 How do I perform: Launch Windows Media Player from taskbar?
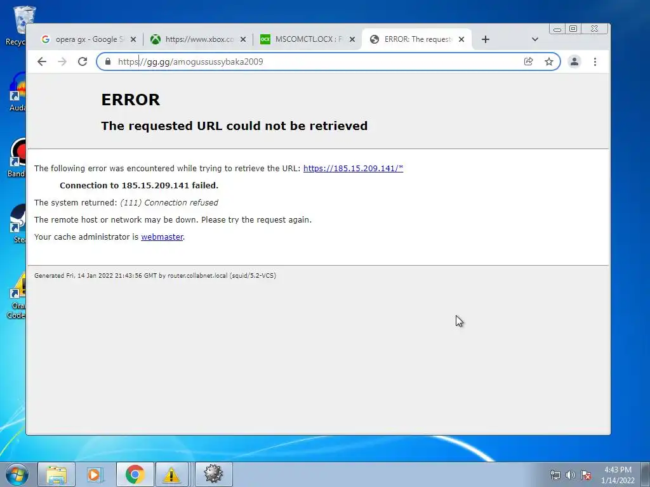(95, 474)
